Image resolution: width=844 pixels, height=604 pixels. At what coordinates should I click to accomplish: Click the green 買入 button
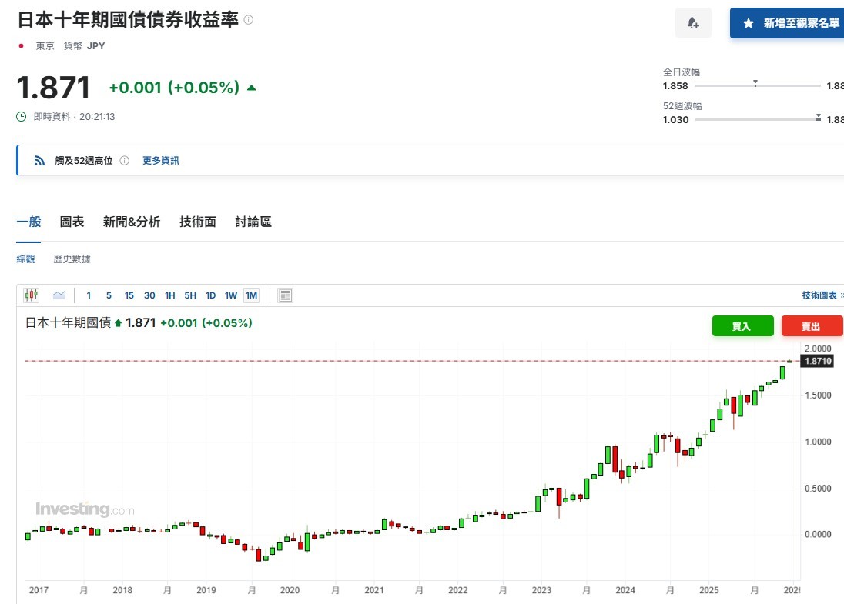pyautogui.click(x=742, y=326)
